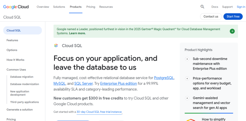Open New application development sidebar sub-item
This screenshot has height=121, width=246.
tap(20, 93)
